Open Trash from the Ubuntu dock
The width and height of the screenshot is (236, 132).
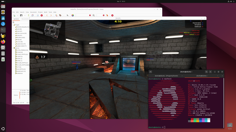(3, 59)
